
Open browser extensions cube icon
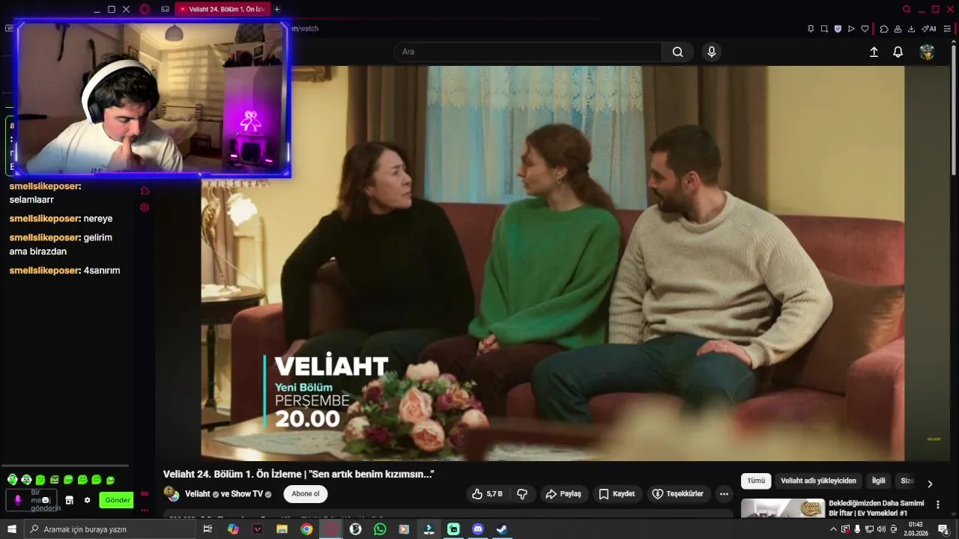[884, 28]
